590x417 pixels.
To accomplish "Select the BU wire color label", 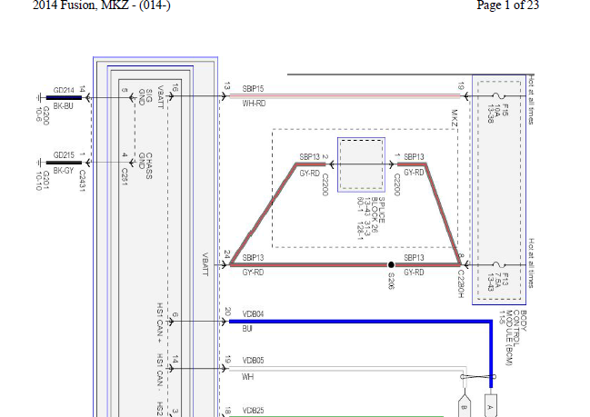I will point(247,329).
